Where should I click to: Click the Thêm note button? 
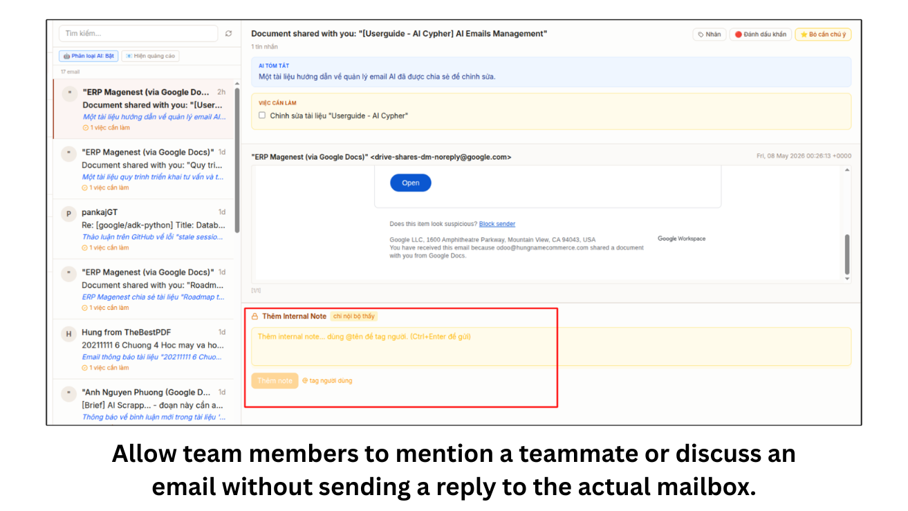pos(275,380)
